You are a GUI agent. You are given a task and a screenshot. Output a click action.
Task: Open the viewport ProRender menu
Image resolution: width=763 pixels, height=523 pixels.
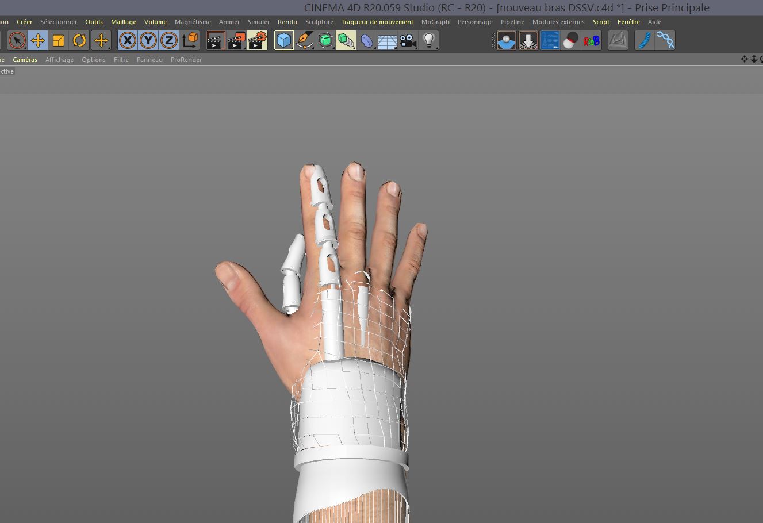(x=186, y=60)
